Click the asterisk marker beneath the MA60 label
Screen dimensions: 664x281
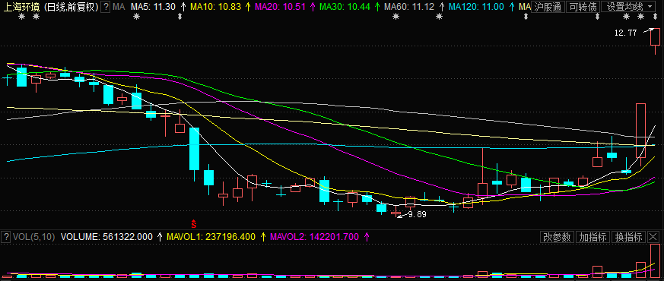[x=396, y=17]
